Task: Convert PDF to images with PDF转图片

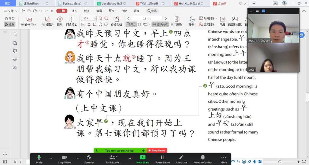Action: click(47, 21)
